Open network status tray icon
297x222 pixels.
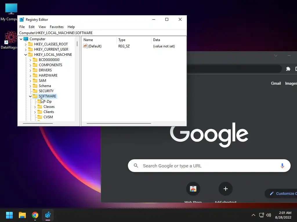point(261,215)
